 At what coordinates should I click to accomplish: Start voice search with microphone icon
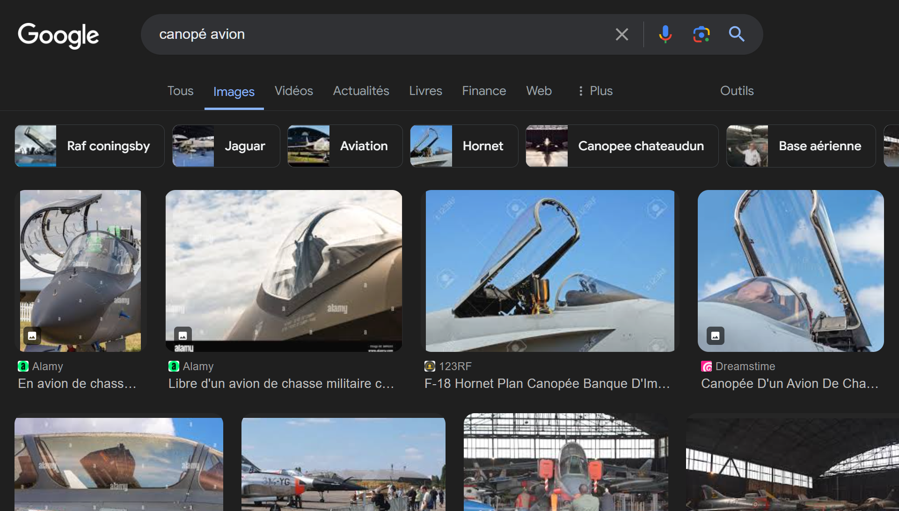[665, 34]
